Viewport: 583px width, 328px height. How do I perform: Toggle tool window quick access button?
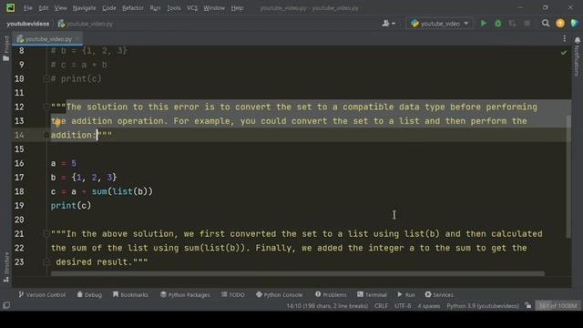pyautogui.click(x=6, y=306)
